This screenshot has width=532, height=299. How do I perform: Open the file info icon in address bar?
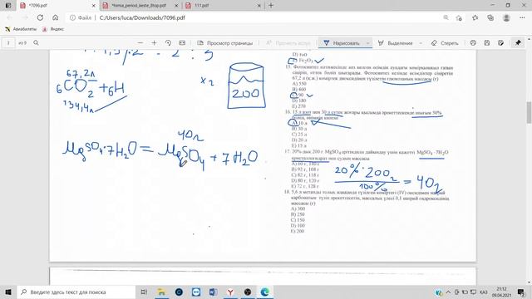tap(72, 17)
